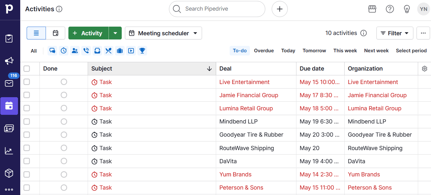Screen dimensions: 431x195
Task: Filter by Email envelope activity type icon
Action: click(97, 51)
